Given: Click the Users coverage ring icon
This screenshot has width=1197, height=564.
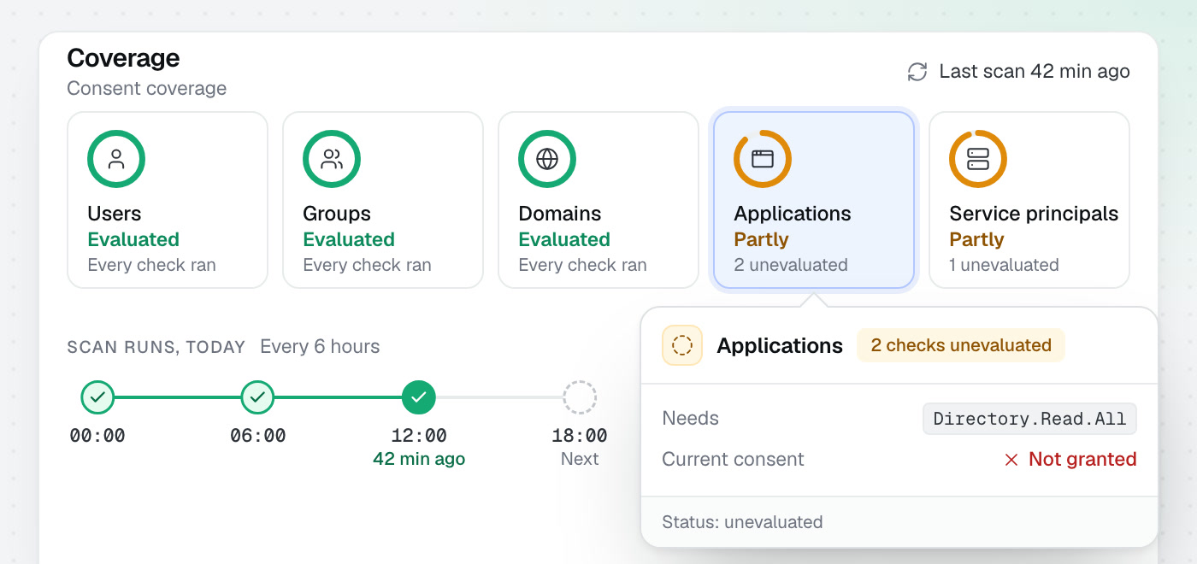Looking at the screenshot, I should (x=116, y=159).
